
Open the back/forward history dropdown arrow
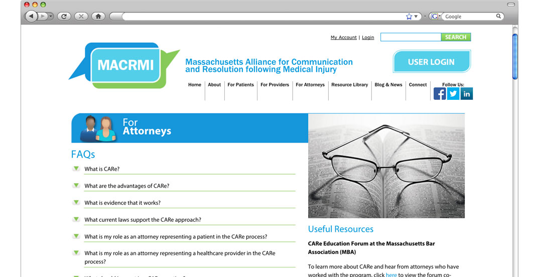coord(51,16)
